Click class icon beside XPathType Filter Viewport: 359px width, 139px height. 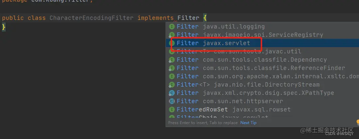point(172,93)
